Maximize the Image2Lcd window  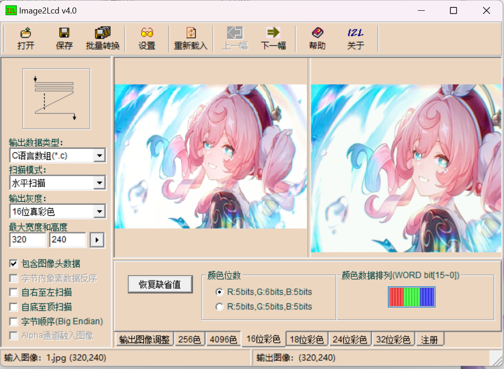(453, 11)
